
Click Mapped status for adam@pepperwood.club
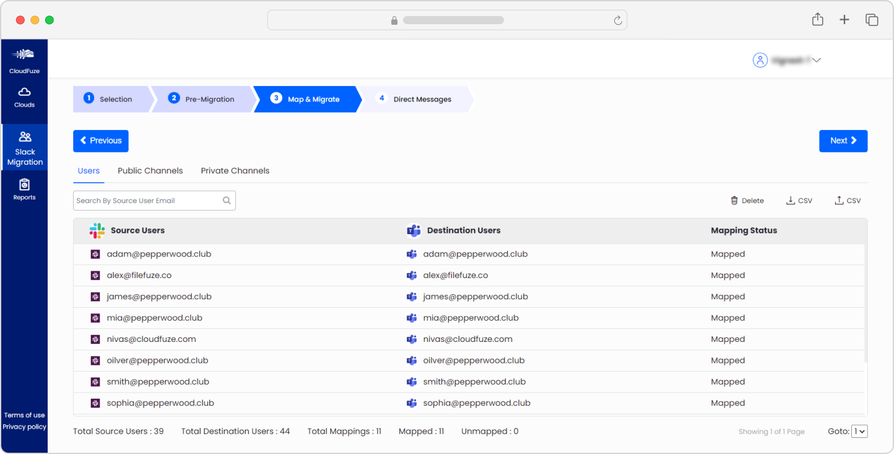click(x=727, y=254)
